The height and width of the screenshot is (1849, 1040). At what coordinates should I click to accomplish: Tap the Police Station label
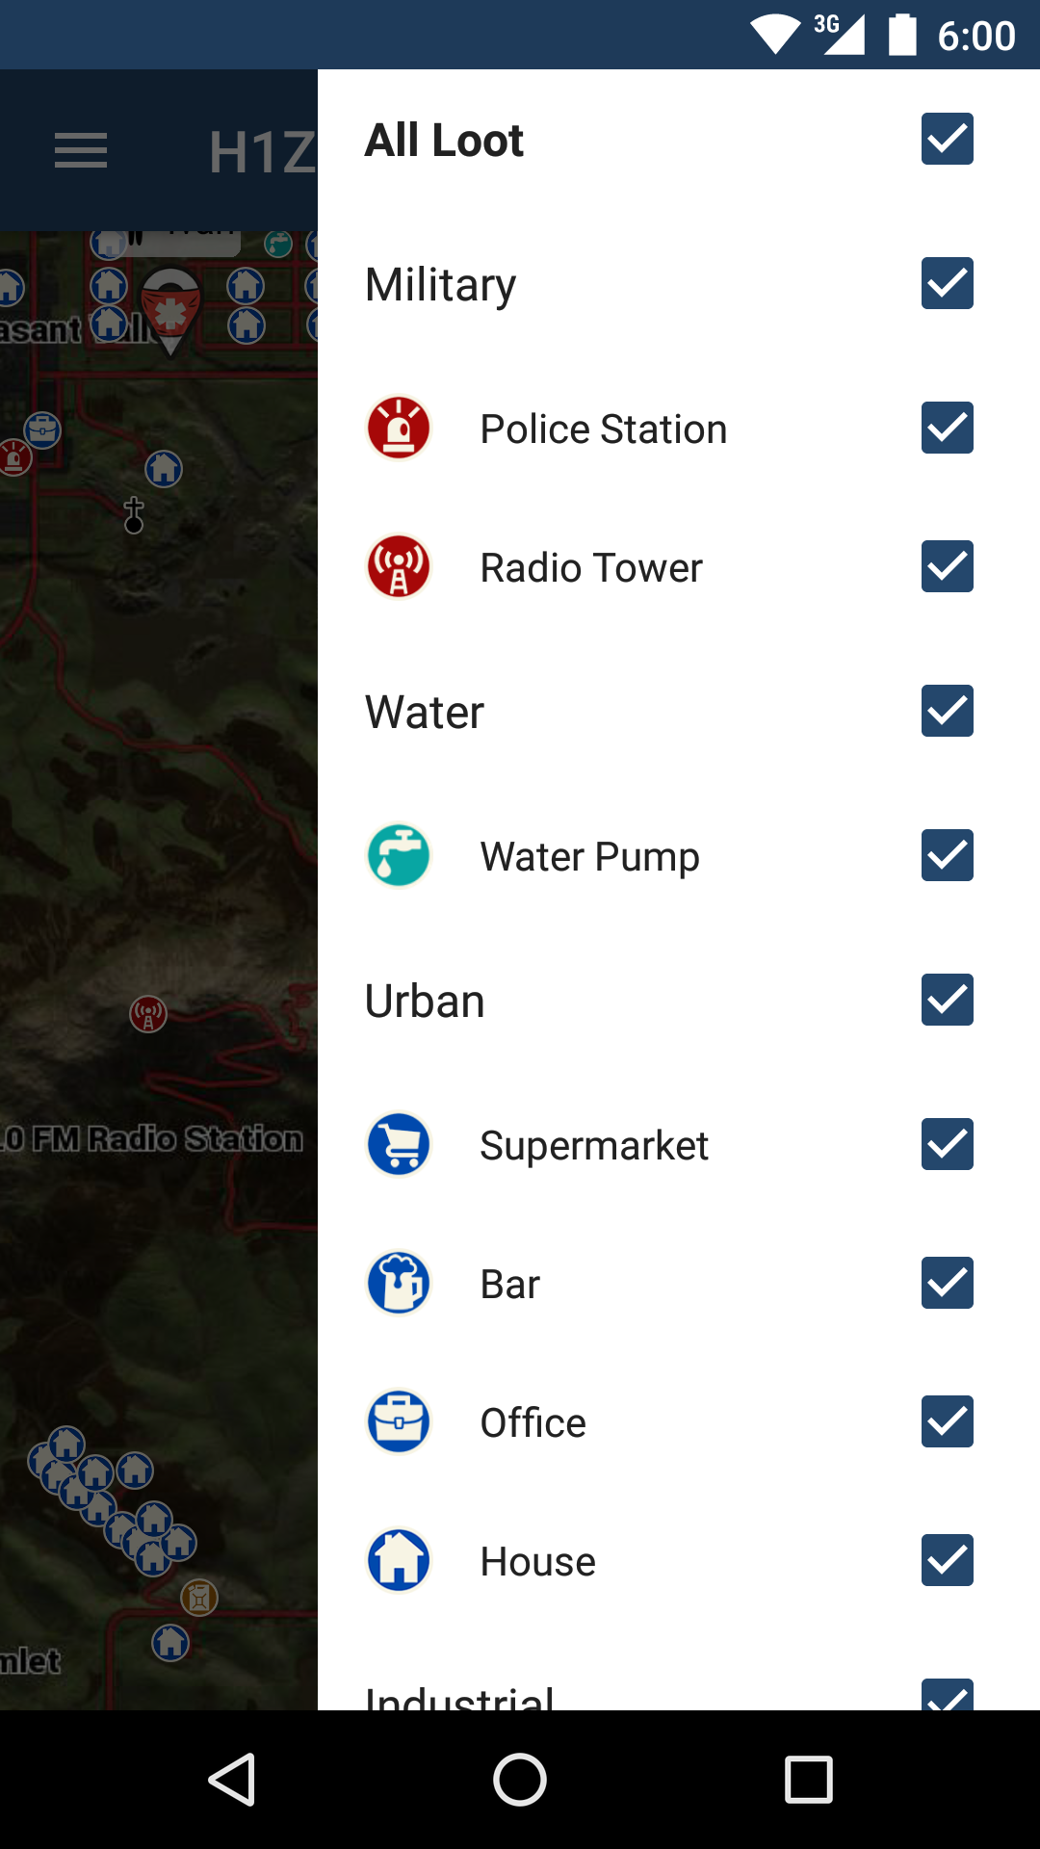(x=604, y=430)
